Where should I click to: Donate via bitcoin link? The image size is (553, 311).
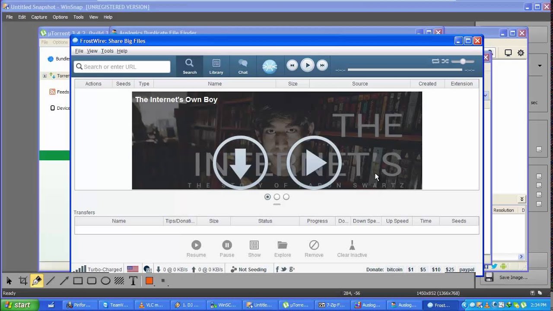coord(394,270)
